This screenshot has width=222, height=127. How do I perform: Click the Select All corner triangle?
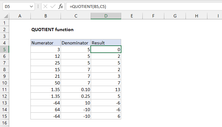tap(6, 16)
